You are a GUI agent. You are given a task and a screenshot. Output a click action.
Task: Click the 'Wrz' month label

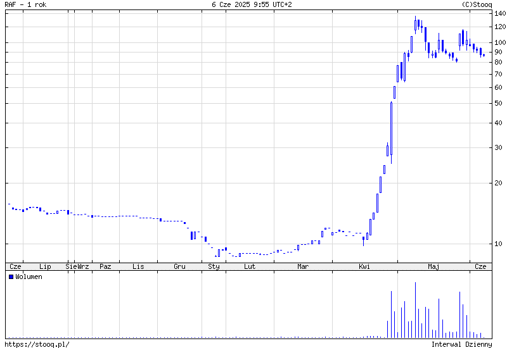coord(83,266)
